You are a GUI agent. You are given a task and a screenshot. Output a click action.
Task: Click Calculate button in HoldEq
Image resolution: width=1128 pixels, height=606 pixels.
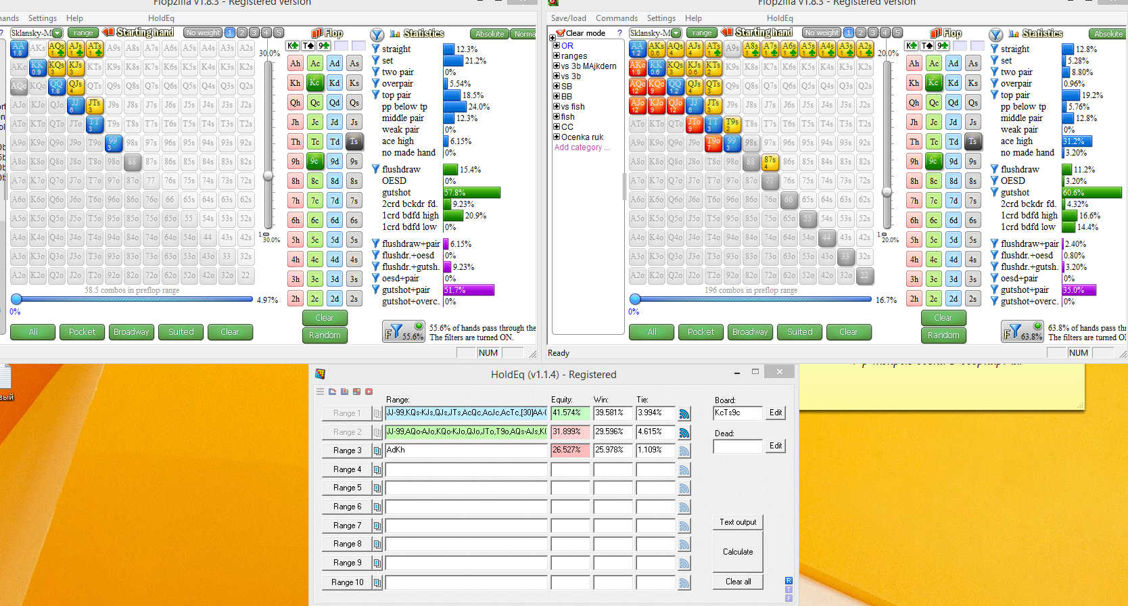(x=738, y=552)
